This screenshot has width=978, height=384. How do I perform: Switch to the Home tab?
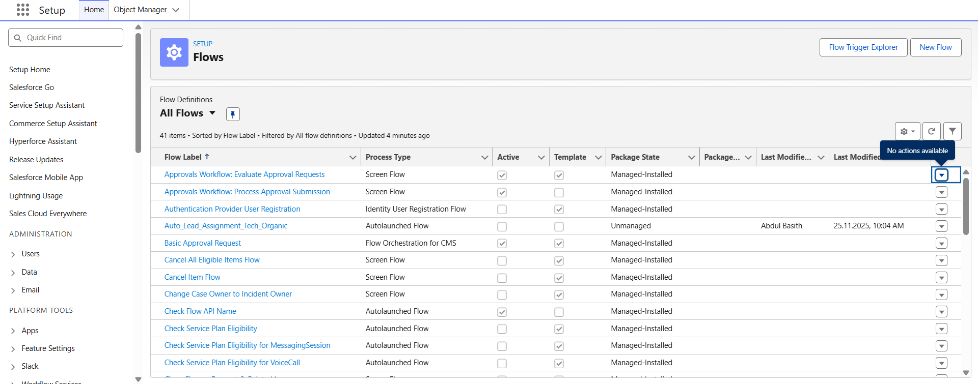[x=94, y=10]
